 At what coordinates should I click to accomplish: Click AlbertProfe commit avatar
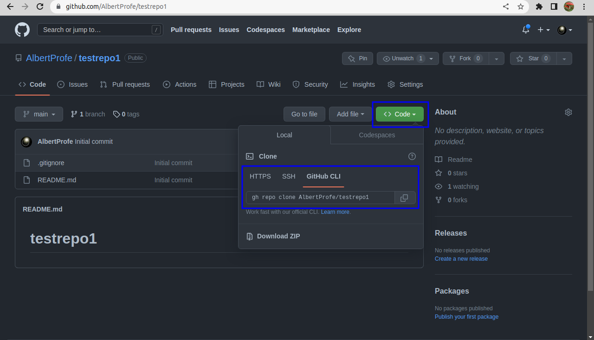[x=26, y=141]
